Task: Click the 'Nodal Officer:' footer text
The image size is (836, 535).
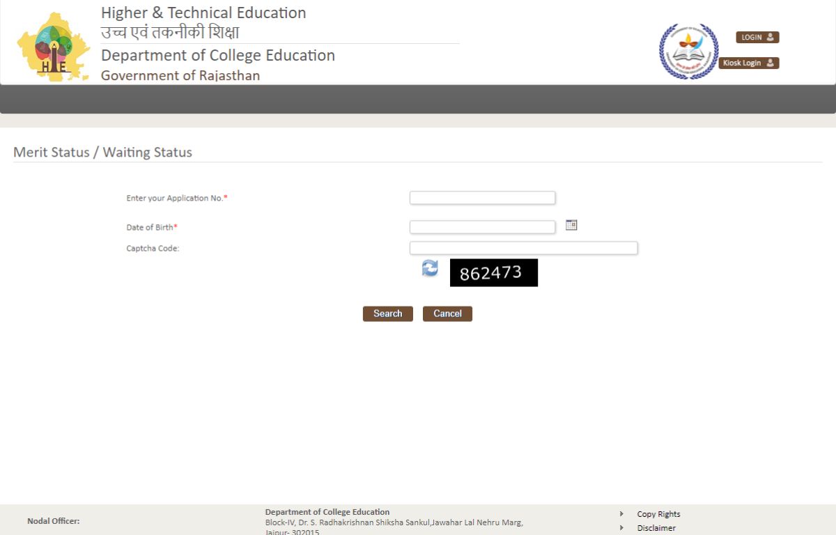Action: point(53,521)
